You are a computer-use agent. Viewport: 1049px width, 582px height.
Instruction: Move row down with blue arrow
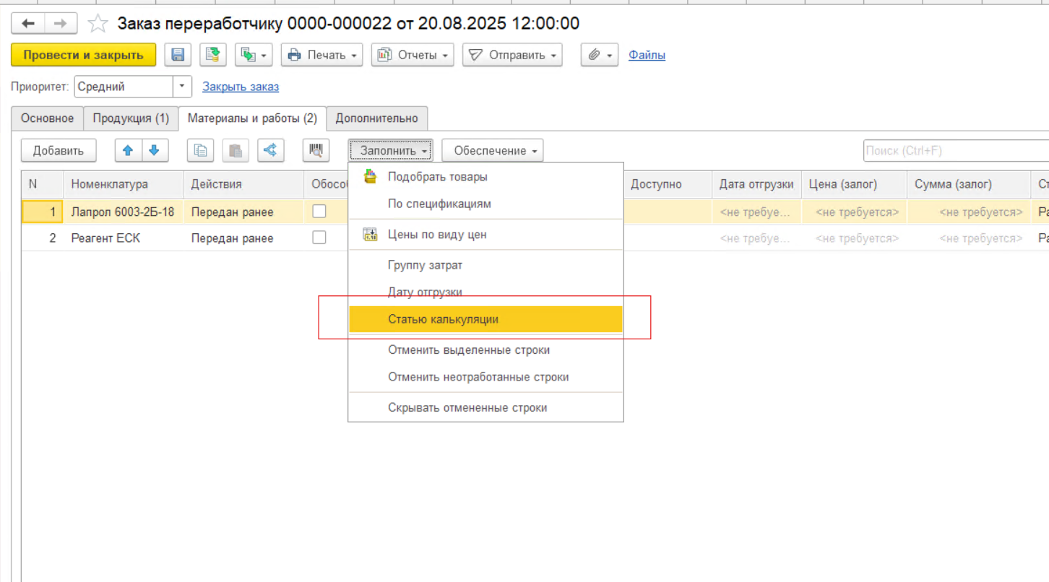(155, 150)
